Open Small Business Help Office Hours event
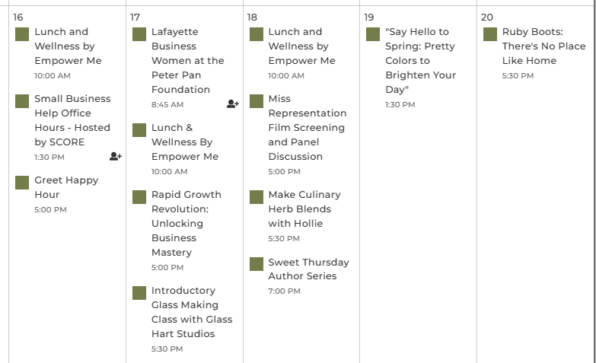The width and height of the screenshot is (596, 363). click(72, 120)
